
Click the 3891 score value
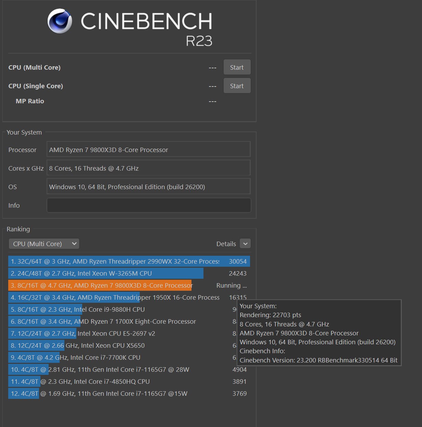click(239, 381)
